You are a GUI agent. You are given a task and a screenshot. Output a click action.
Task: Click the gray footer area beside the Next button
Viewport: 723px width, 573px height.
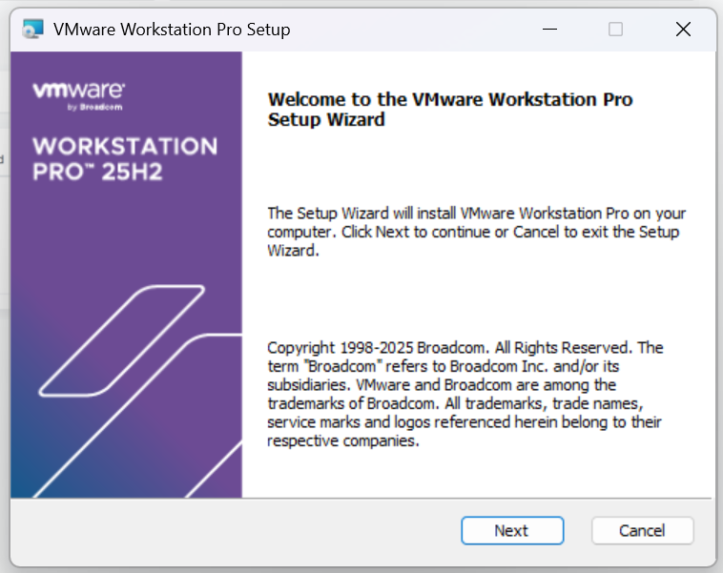point(231,531)
